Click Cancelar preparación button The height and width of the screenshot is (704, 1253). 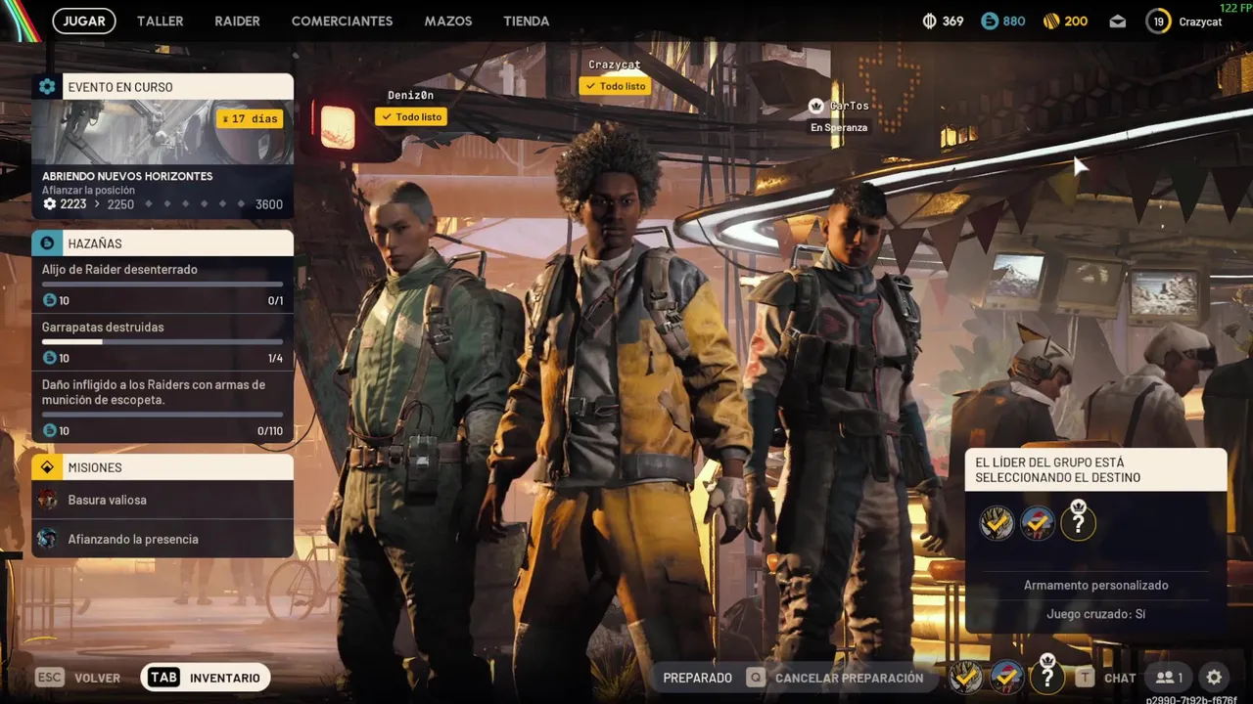pos(835,678)
